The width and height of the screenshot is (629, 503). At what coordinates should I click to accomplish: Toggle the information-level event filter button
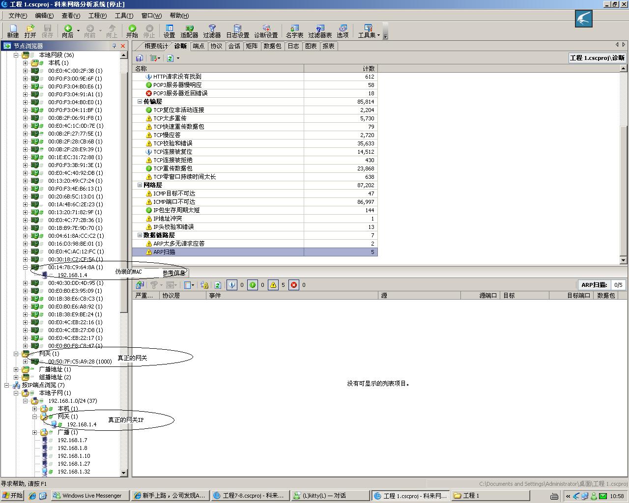click(x=232, y=285)
